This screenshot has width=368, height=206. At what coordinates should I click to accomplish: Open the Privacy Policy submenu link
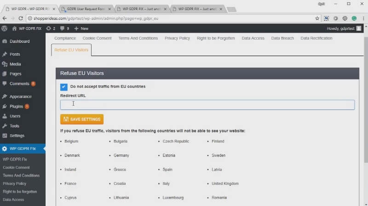[x=15, y=183]
